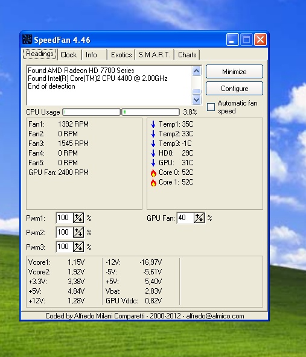306x357 pixels.
Task: Click the Vbat 2,83V reading
Action: 134,291
